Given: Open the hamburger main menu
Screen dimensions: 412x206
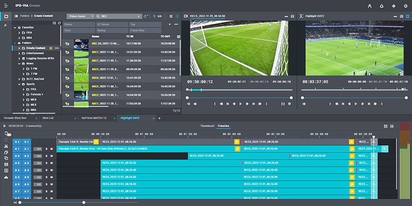Looking at the screenshot, I should (x=6, y=6).
